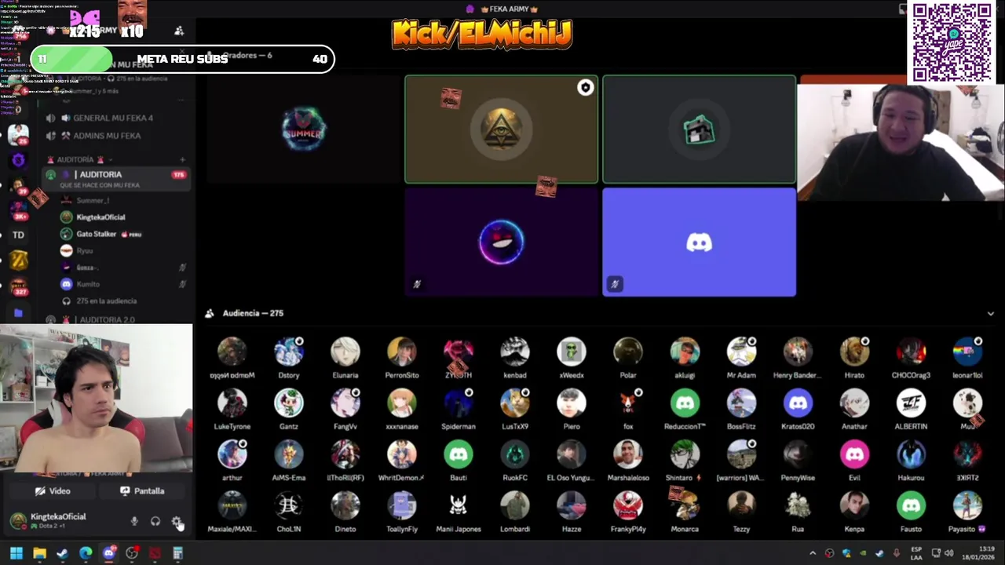This screenshot has width=1005, height=565.
Task: Open Calculator from taskbar
Action: point(177,553)
